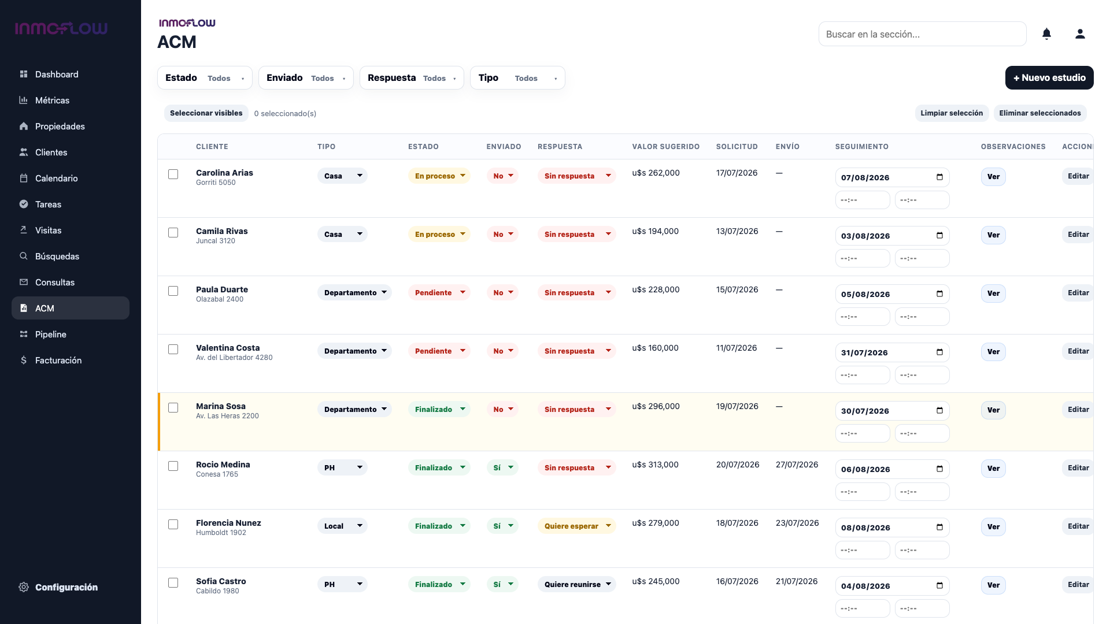The width and height of the screenshot is (1110, 624).
Task: Click the Inmoflow logo in the sidebar
Action: coord(61,28)
